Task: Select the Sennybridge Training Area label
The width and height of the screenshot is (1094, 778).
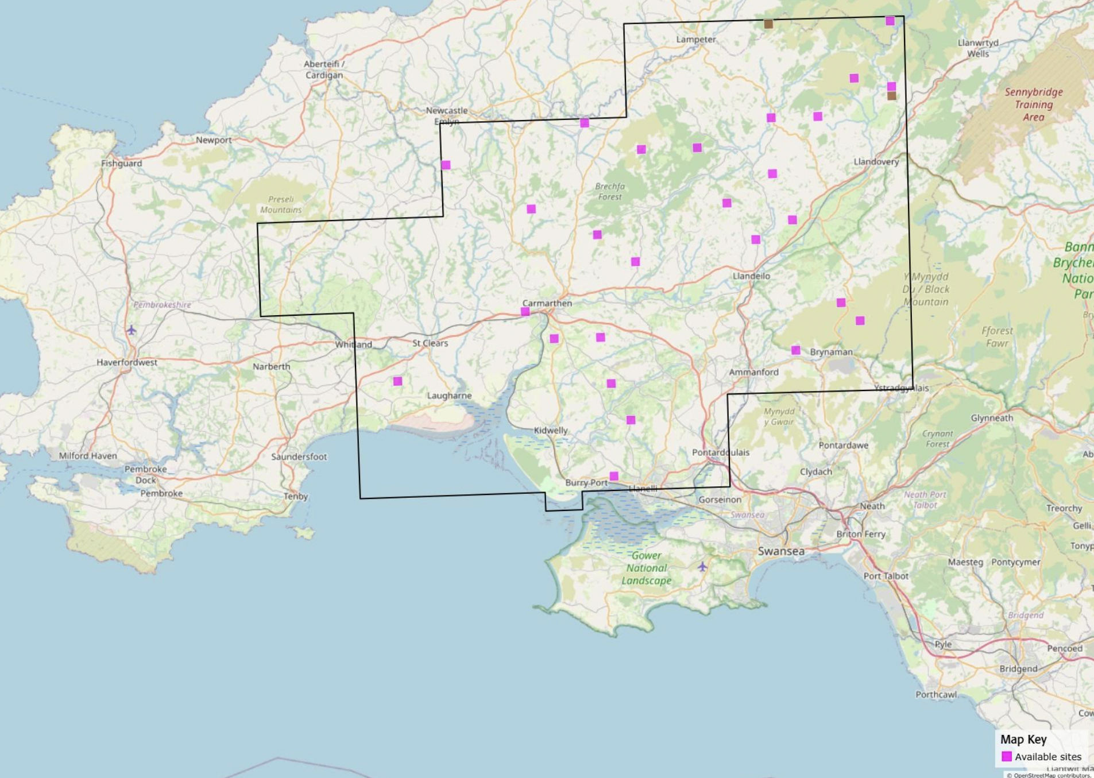Action: pyautogui.click(x=1033, y=104)
